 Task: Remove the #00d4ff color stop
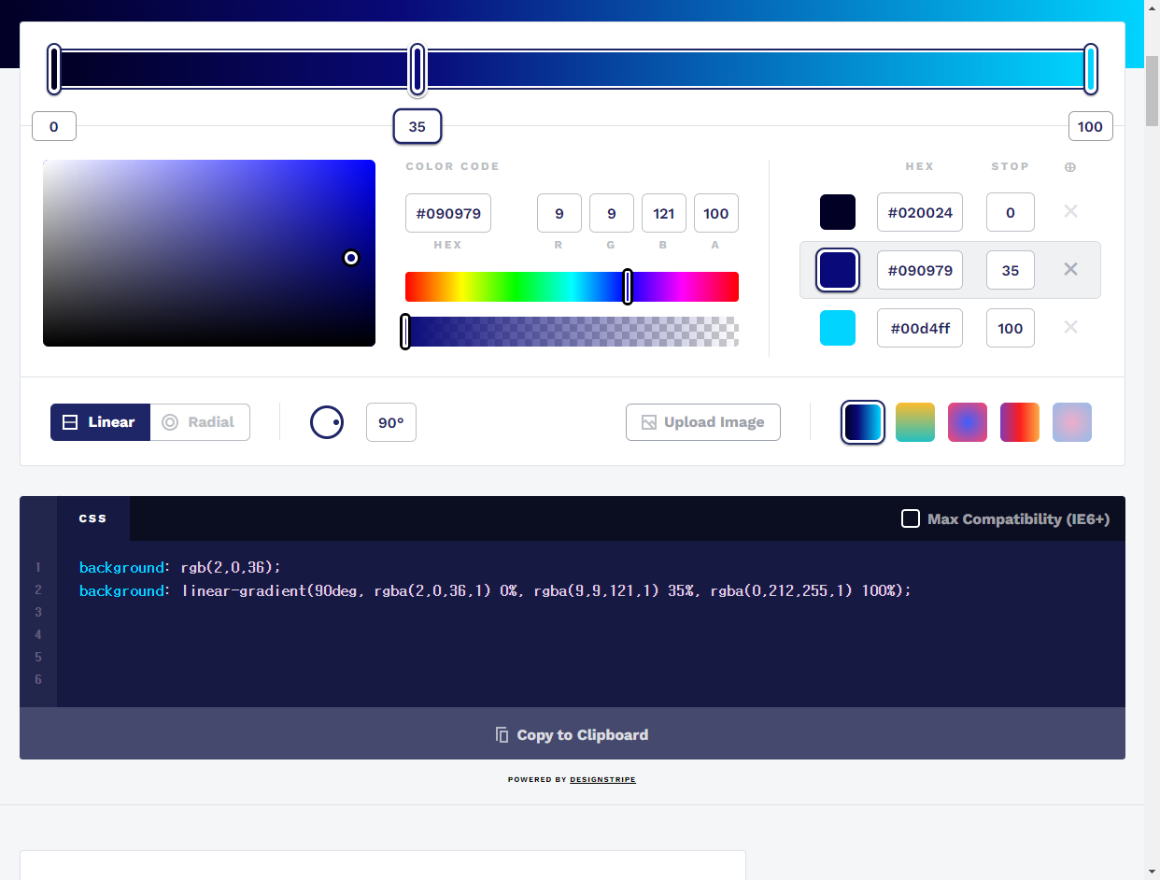click(x=1070, y=328)
